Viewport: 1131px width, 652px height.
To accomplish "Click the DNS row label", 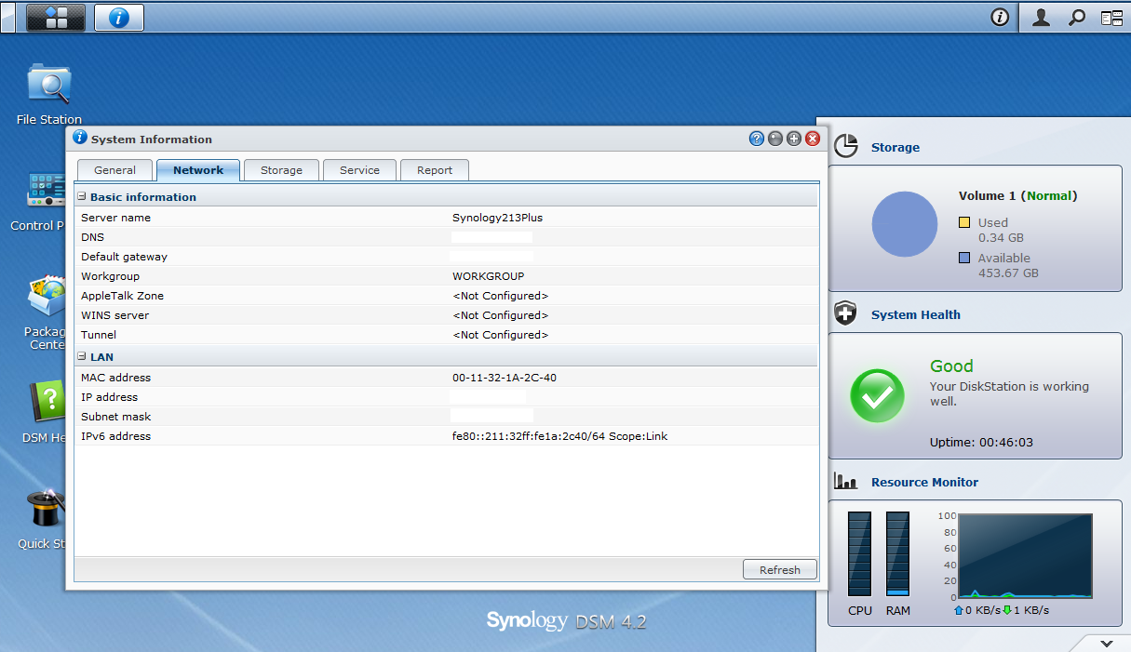I will (x=92, y=237).
